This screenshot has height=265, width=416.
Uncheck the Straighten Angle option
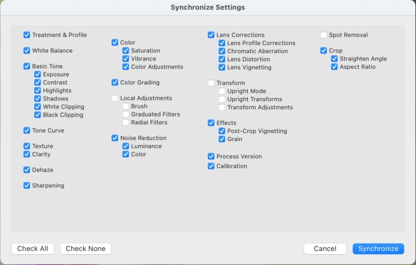334,59
